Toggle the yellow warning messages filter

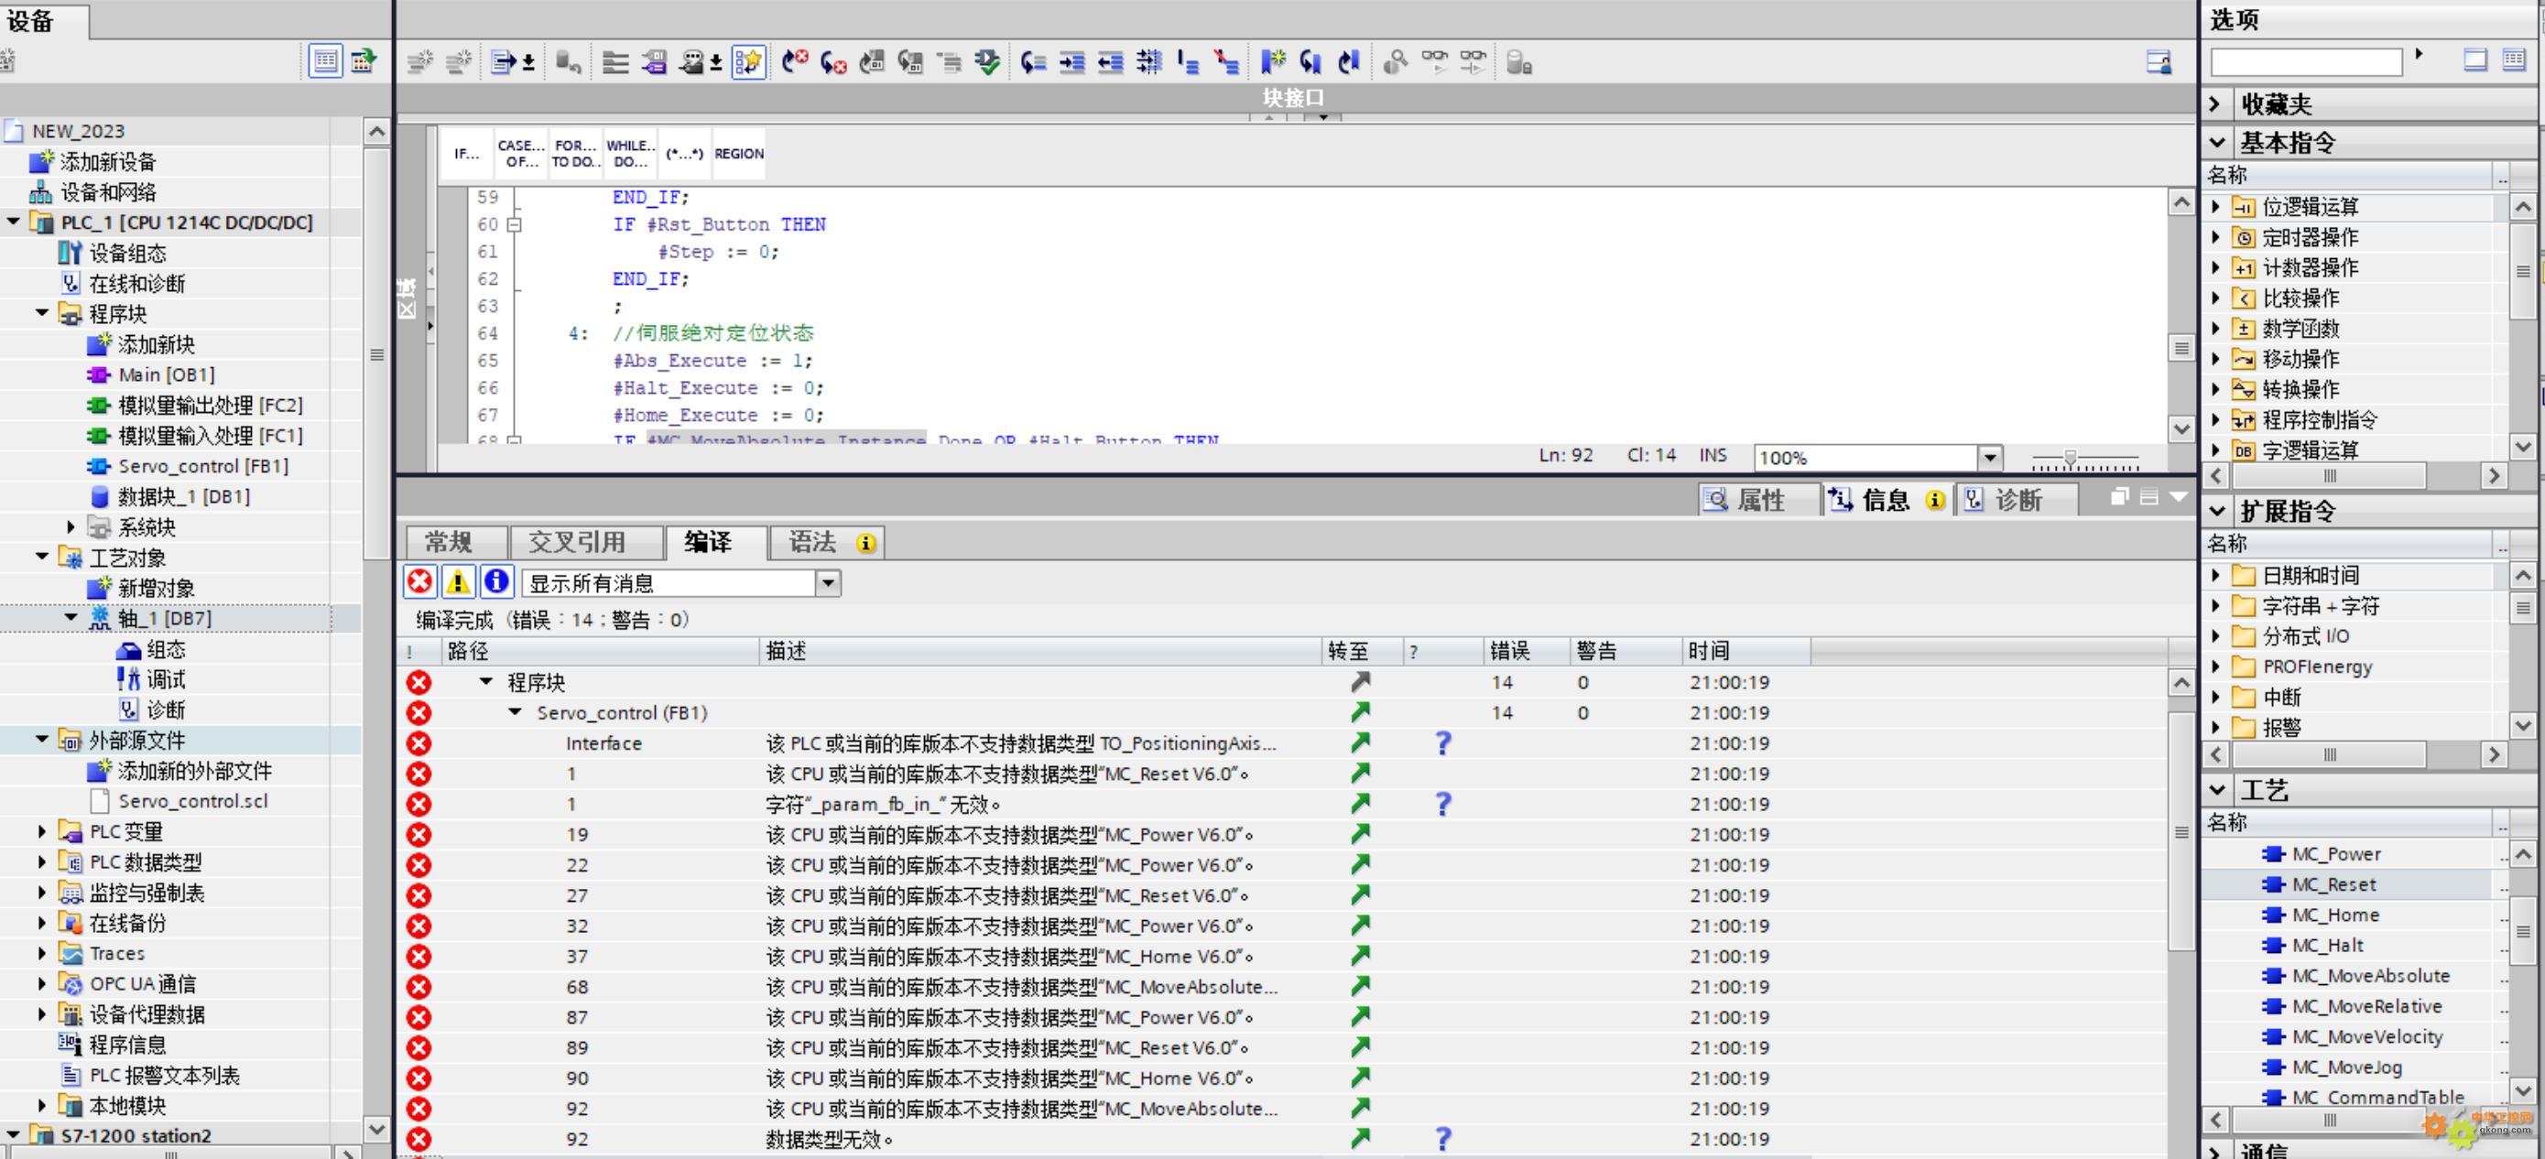pos(459,582)
